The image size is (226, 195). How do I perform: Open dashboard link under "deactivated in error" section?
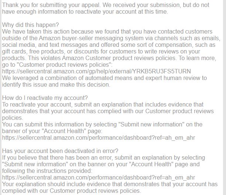click(x=98, y=178)
